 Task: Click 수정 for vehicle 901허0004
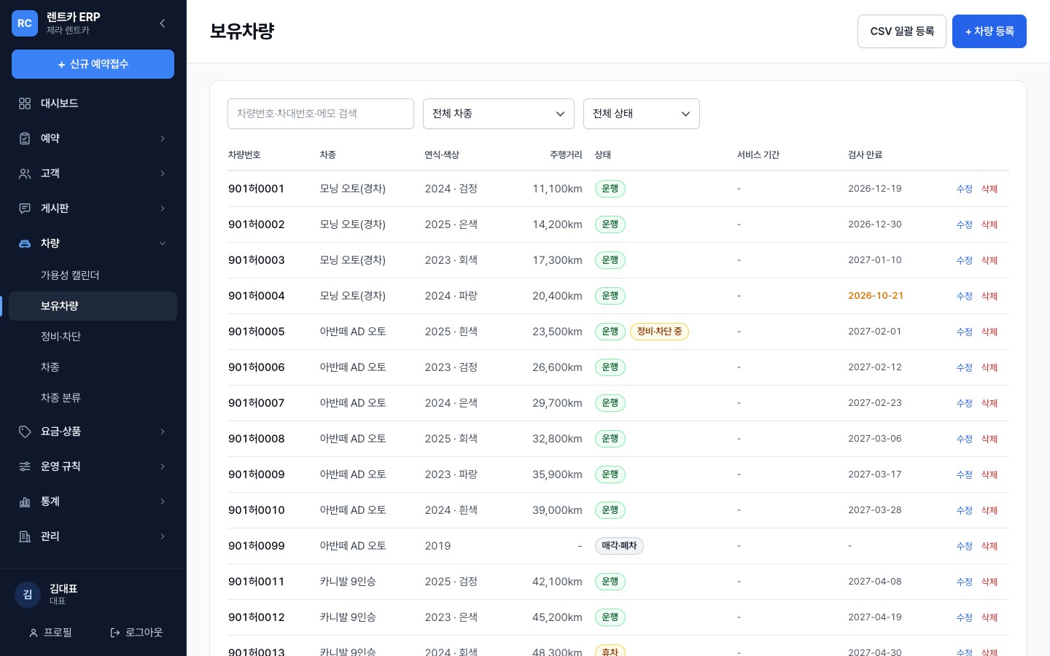[965, 296]
